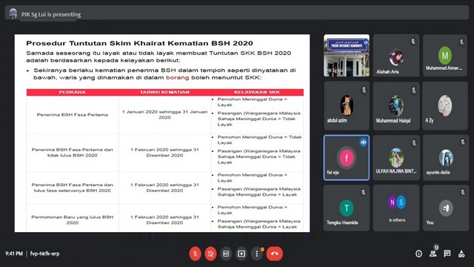The width and height of the screenshot is (474, 267).
Task: Click the 'Penerima BSH Fasa Pertama' cell
Action: point(73,115)
